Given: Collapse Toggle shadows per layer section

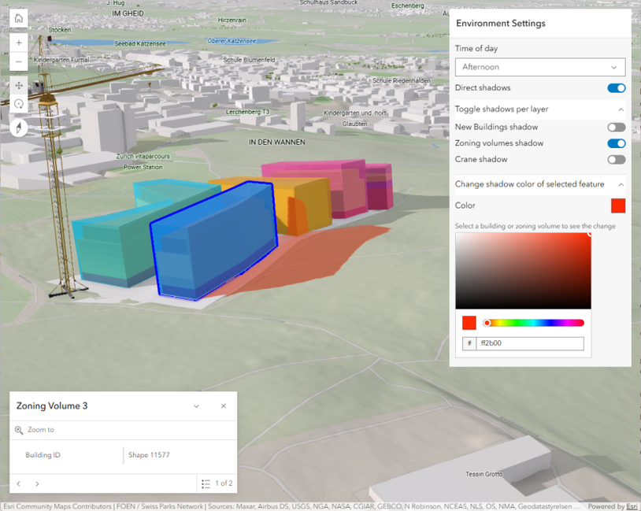Looking at the screenshot, I should click(621, 109).
